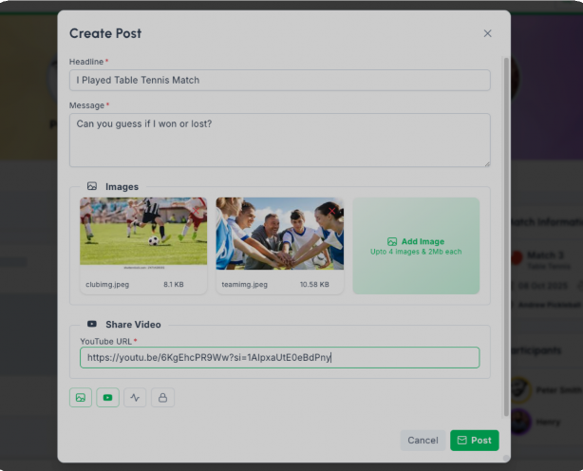Image resolution: width=583 pixels, height=471 pixels.
Task: Click the Message box resize handle
Action: coord(486,162)
